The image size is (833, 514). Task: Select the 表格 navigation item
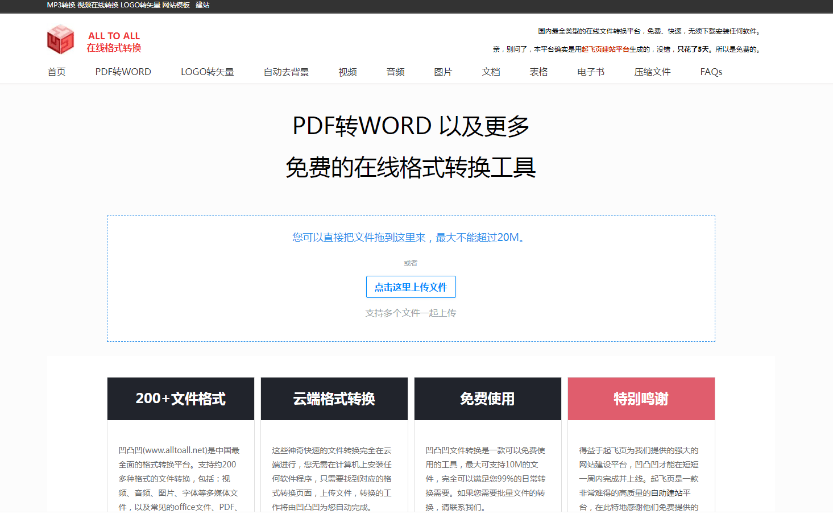click(538, 72)
